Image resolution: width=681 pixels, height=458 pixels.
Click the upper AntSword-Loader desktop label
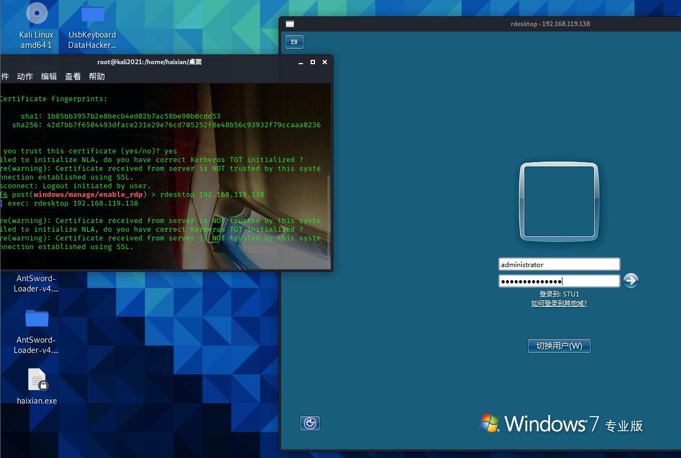pyautogui.click(x=36, y=283)
